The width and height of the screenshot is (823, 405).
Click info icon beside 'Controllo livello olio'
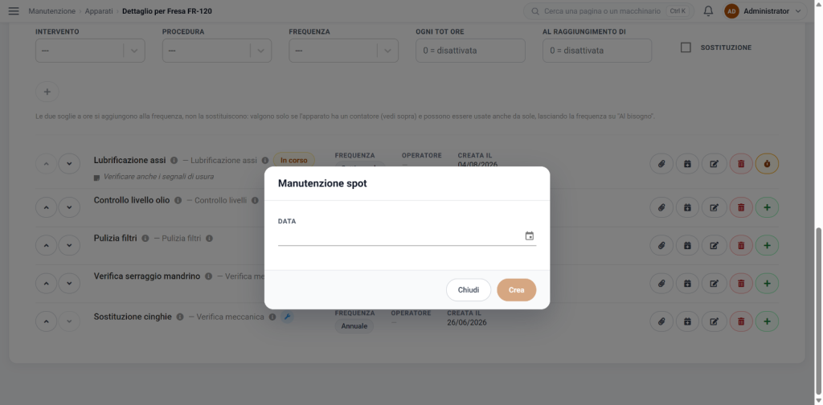tap(178, 200)
